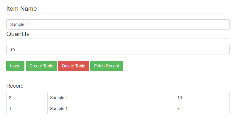The image size is (236, 122).
Task: Click into the Quantity input field
Action: coord(118,50)
